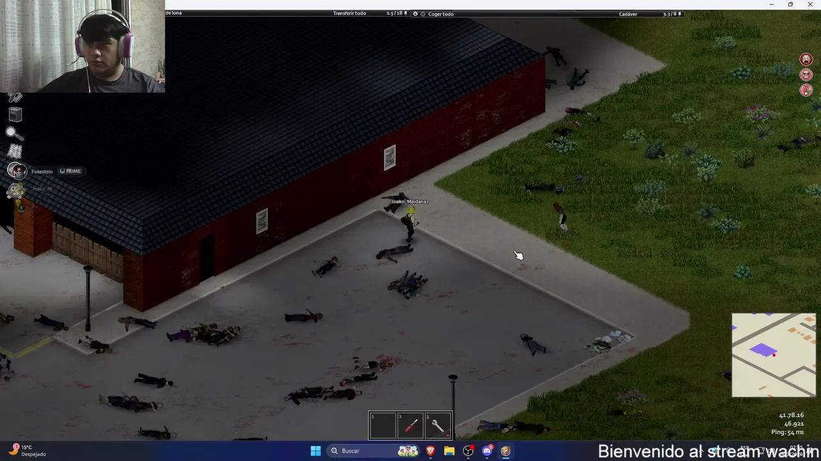Screen dimensions: 821x461
Task: Click the loot panel info circle icon
Action: pyautogui.click(x=423, y=13)
